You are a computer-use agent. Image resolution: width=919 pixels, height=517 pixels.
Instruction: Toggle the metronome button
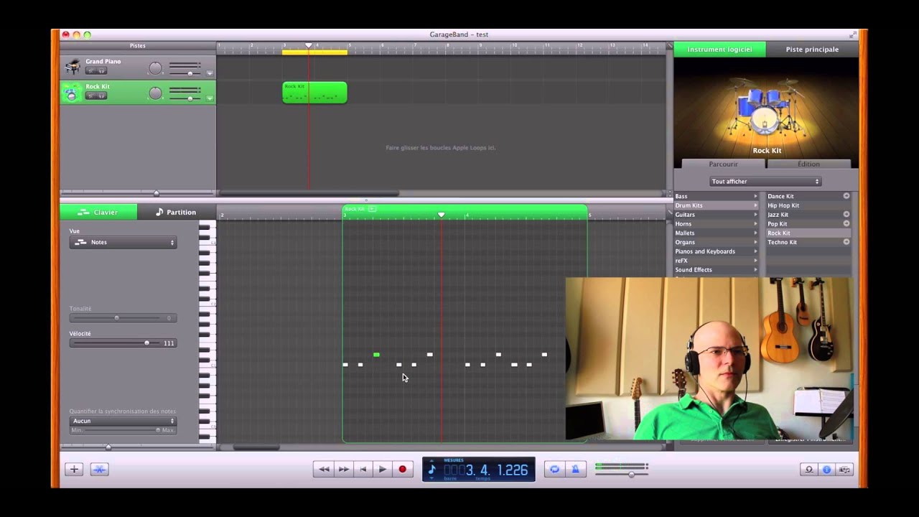click(574, 469)
